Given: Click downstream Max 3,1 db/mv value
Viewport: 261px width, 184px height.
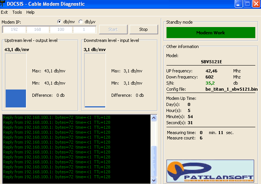Looking at the screenshot, I should tap(133, 71).
